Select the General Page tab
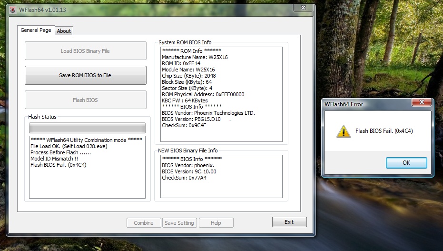The image size is (443, 251). pyautogui.click(x=36, y=30)
